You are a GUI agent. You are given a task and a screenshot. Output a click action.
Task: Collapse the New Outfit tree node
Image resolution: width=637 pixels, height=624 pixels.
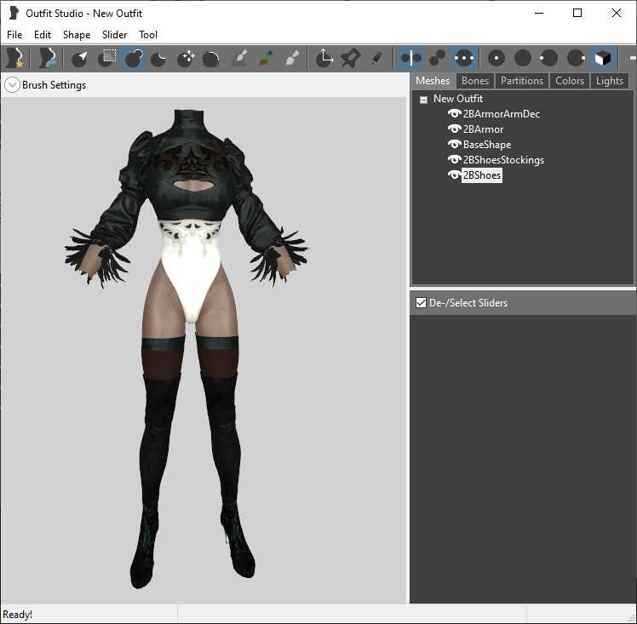coord(423,100)
